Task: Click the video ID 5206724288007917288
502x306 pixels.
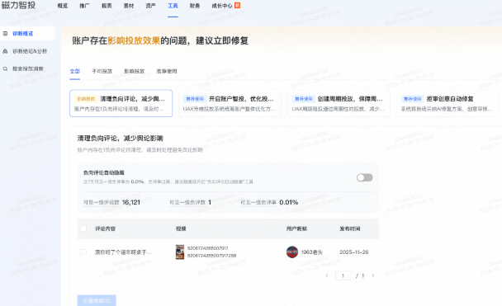Action: point(211,256)
